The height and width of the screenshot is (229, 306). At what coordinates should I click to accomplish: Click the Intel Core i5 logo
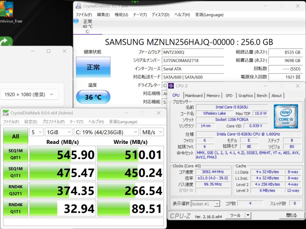286,116
